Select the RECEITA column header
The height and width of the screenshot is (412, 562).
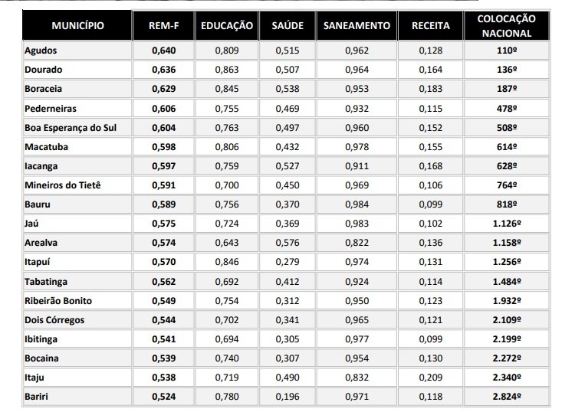click(430, 26)
